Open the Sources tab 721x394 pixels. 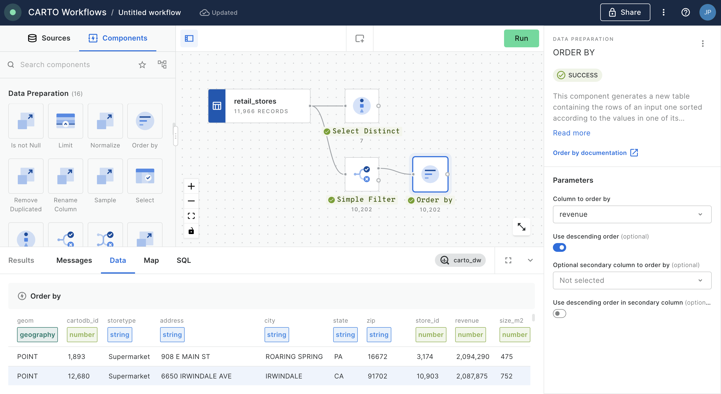[49, 38]
